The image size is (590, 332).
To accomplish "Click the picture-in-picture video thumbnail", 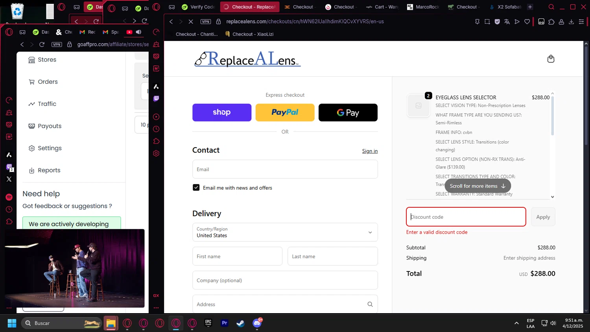I will [75, 268].
